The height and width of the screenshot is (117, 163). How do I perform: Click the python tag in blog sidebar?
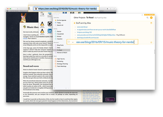98,97
